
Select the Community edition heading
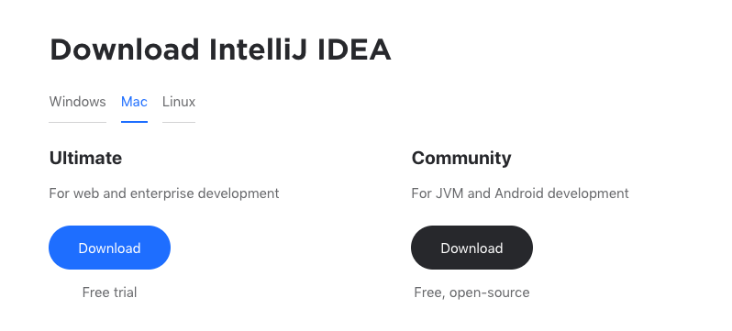click(461, 159)
